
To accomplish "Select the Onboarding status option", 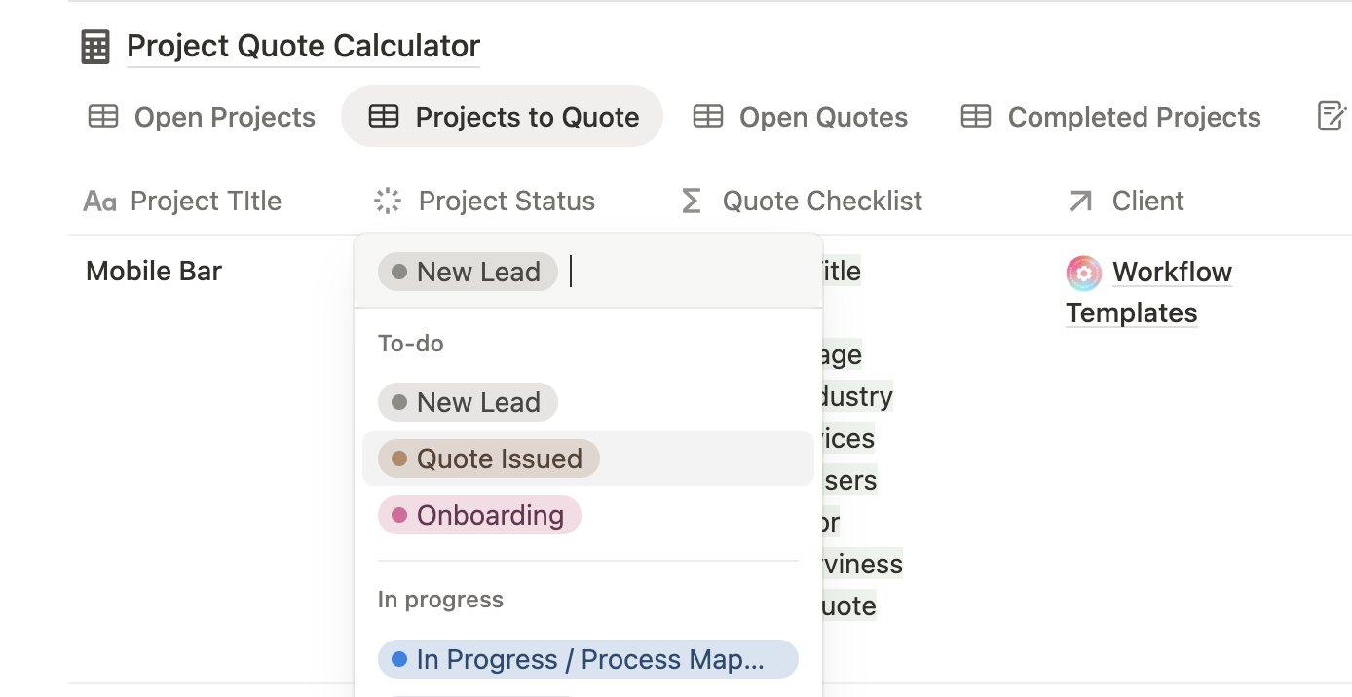I will click(x=489, y=515).
